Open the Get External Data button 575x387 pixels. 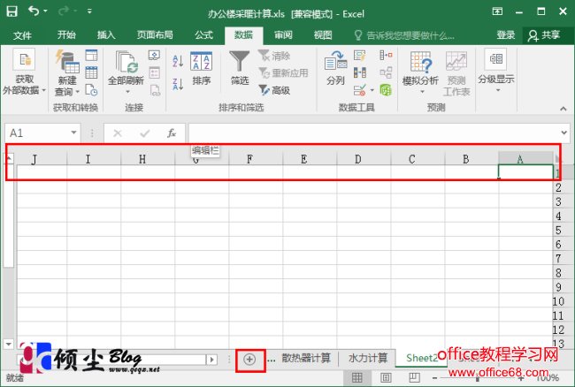click(x=24, y=72)
